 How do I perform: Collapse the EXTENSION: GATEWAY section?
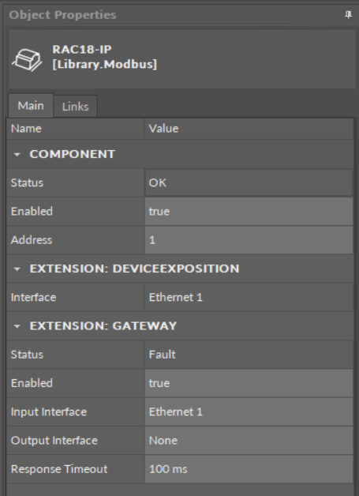(x=17, y=326)
